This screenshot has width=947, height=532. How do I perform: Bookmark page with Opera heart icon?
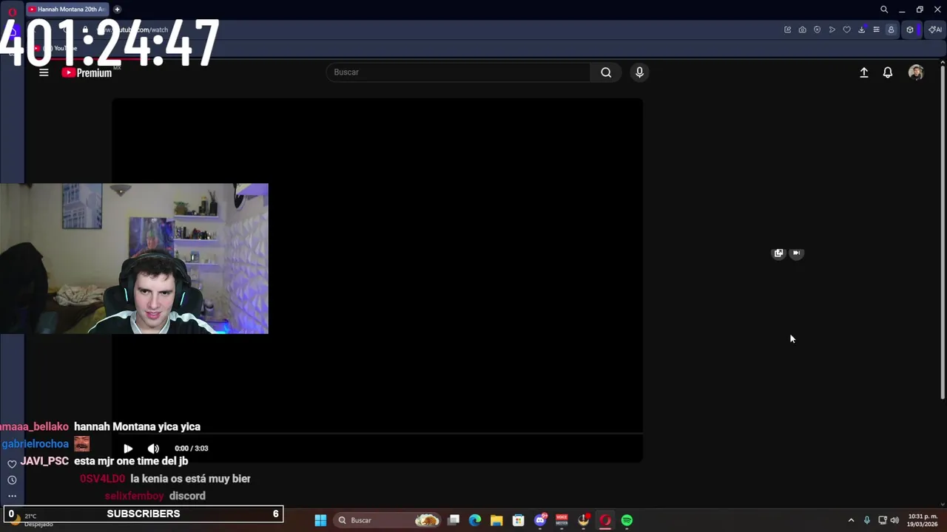[846, 30]
